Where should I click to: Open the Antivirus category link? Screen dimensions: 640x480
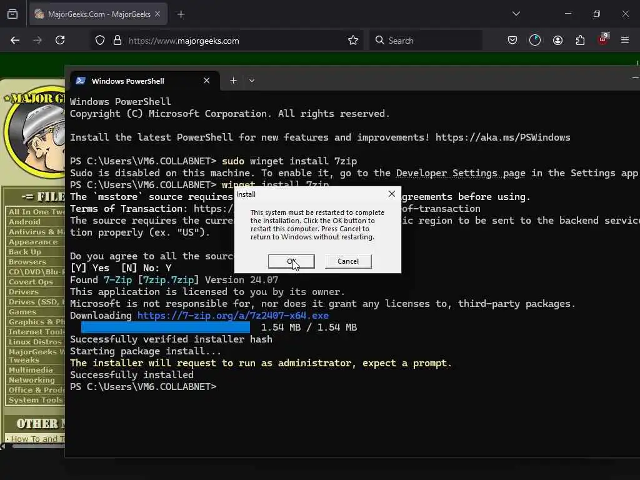[x=37, y=232]
